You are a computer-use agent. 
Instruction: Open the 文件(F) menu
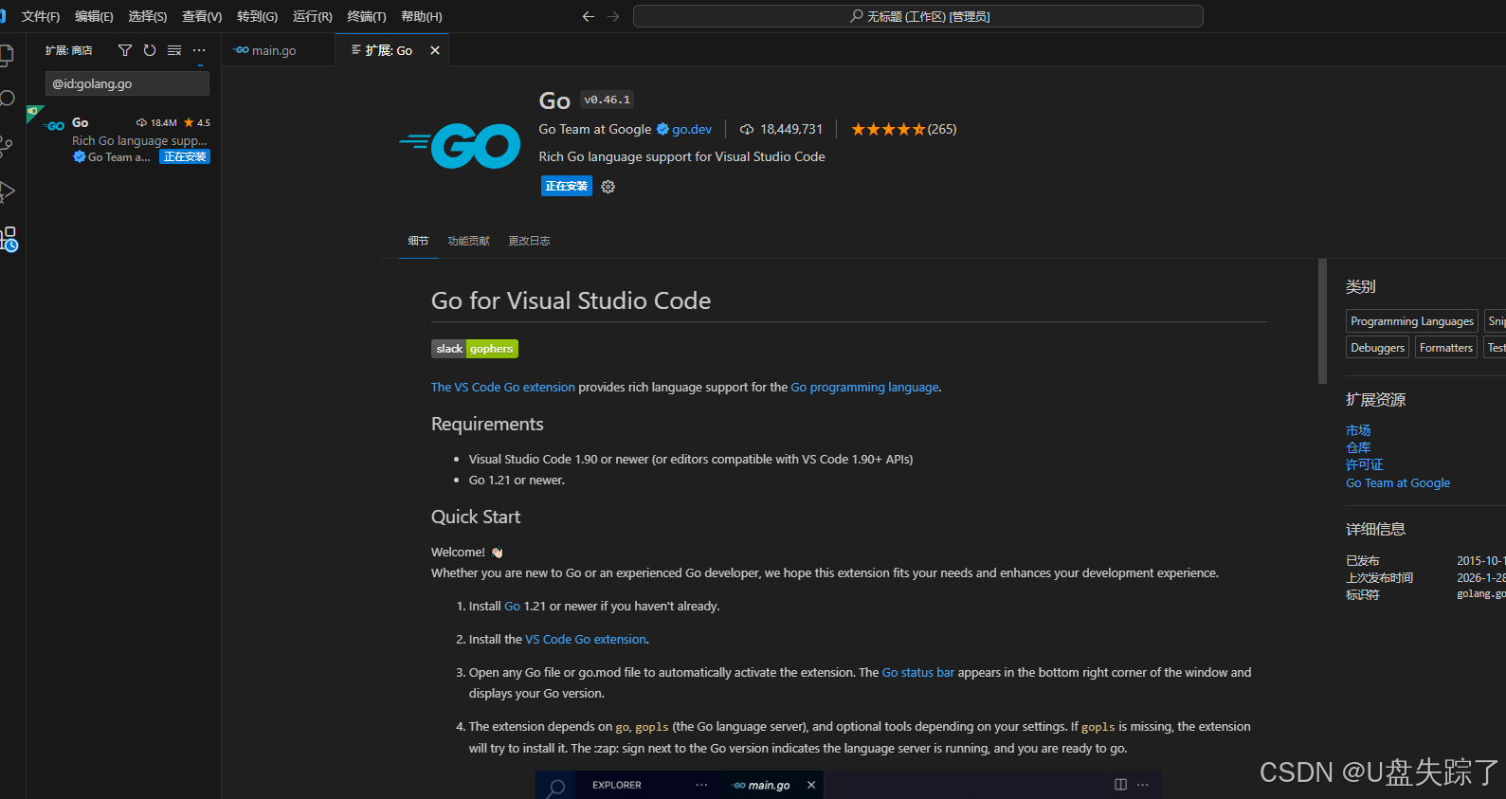point(40,16)
